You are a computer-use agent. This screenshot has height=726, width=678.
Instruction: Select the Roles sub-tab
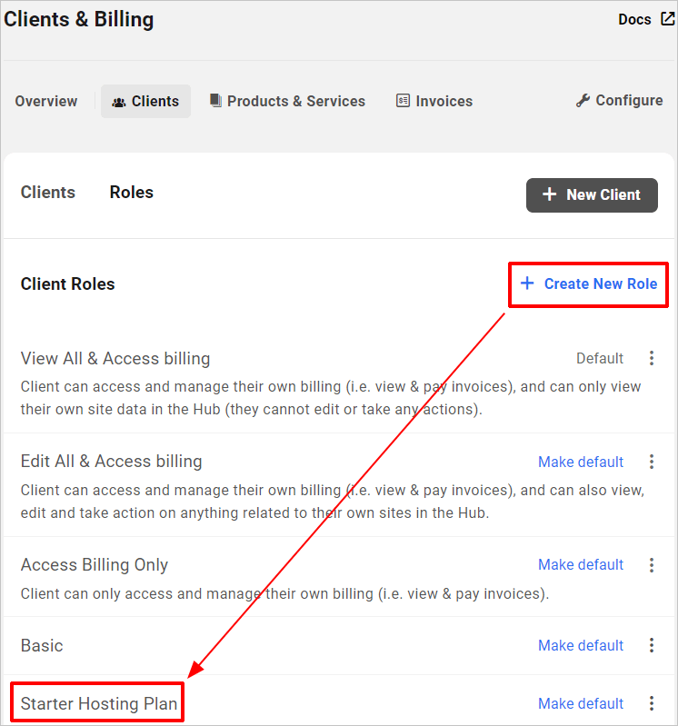point(132,193)
